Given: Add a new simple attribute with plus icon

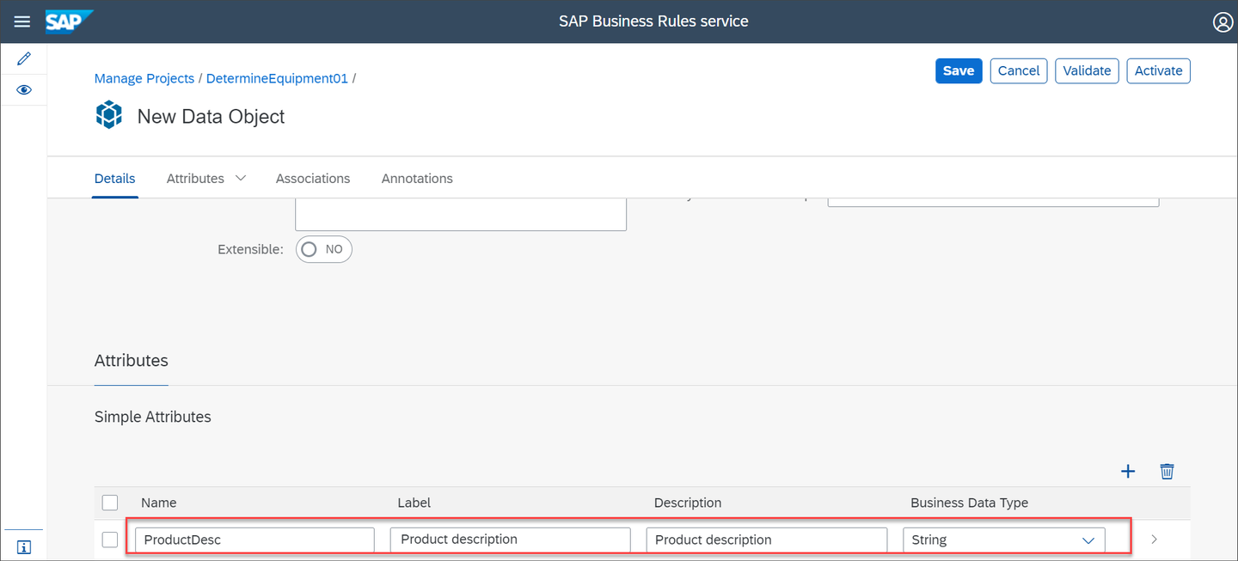Looking at the screenshot, I should click(x=1128, y=471).
